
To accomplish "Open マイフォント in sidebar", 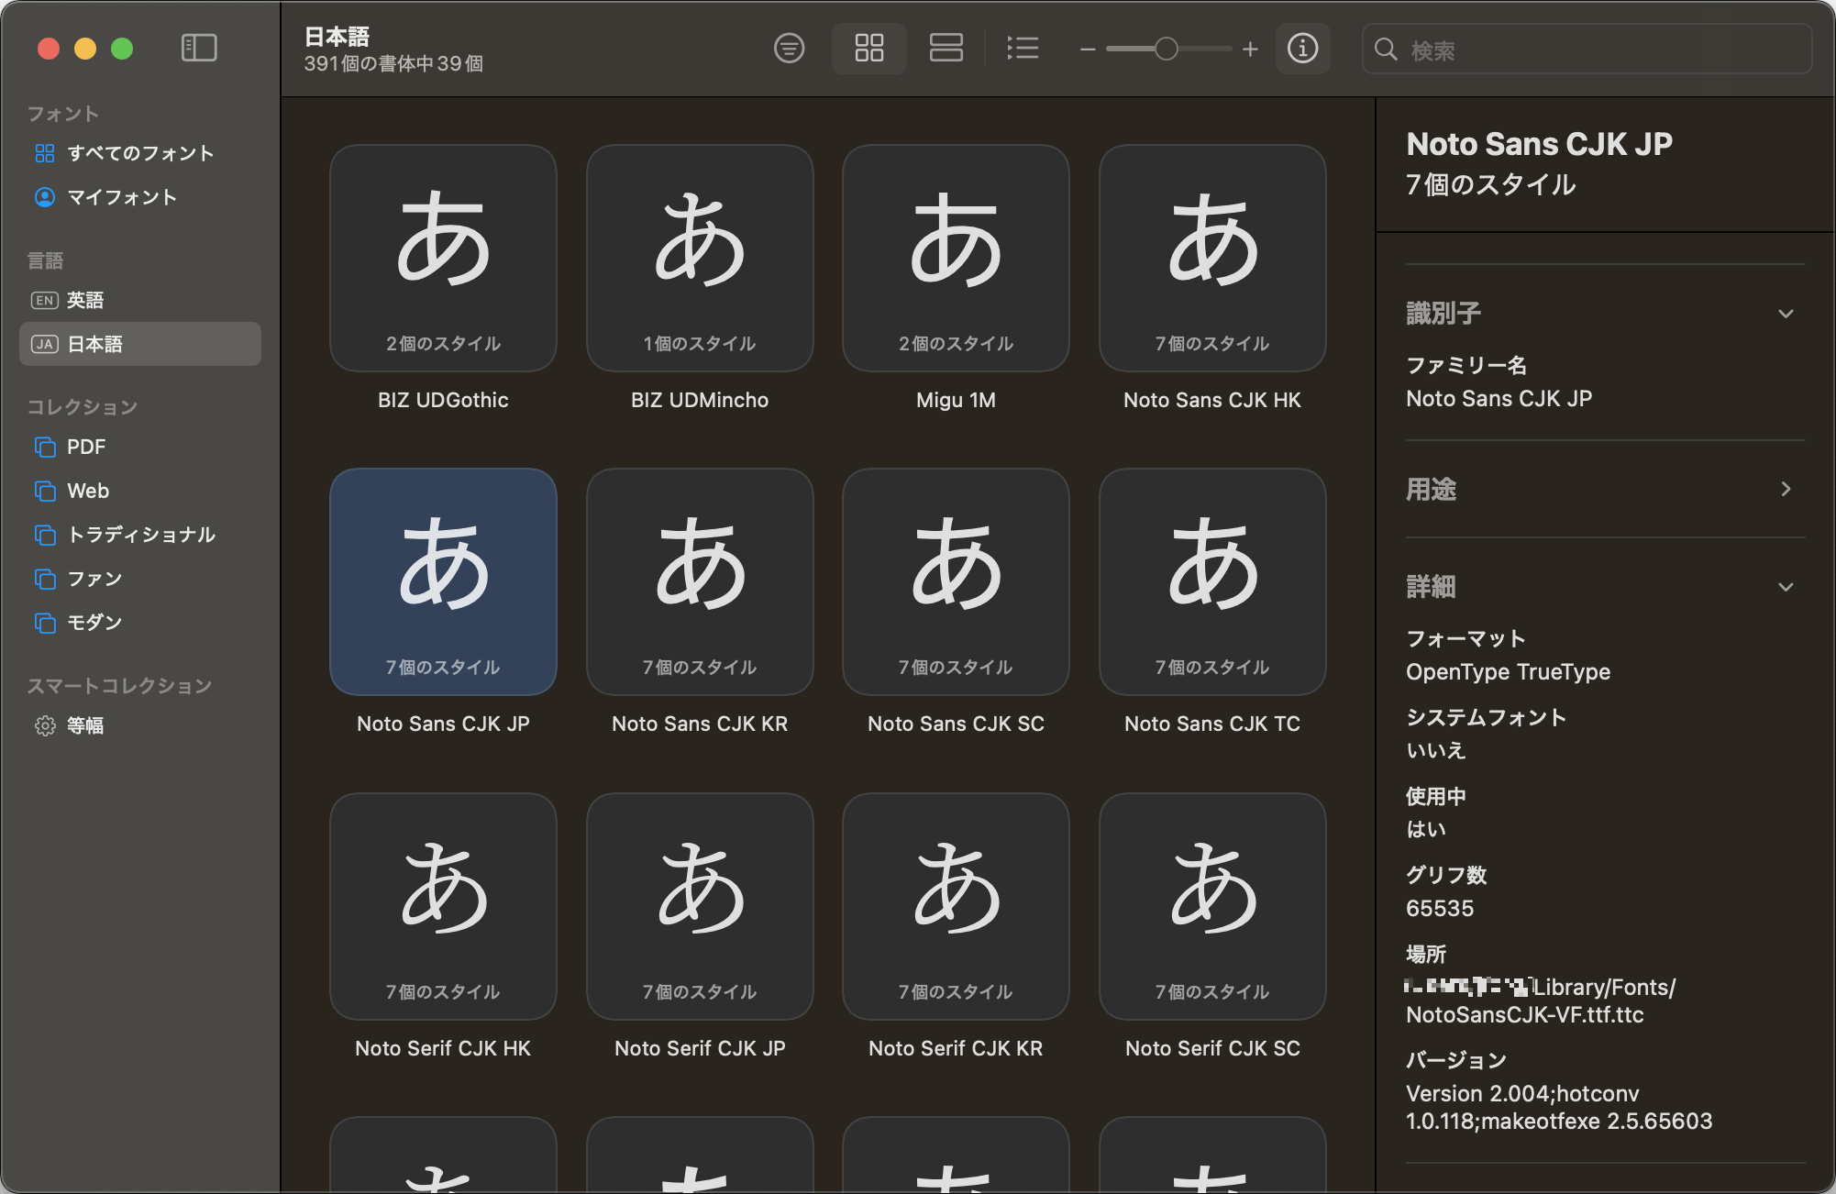I will [x=139, y=197].
